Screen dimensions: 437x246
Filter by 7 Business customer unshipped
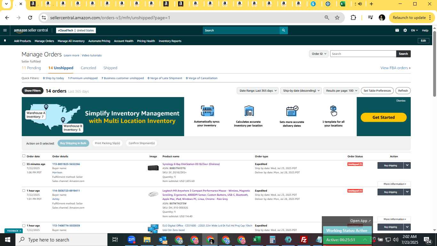123,78
